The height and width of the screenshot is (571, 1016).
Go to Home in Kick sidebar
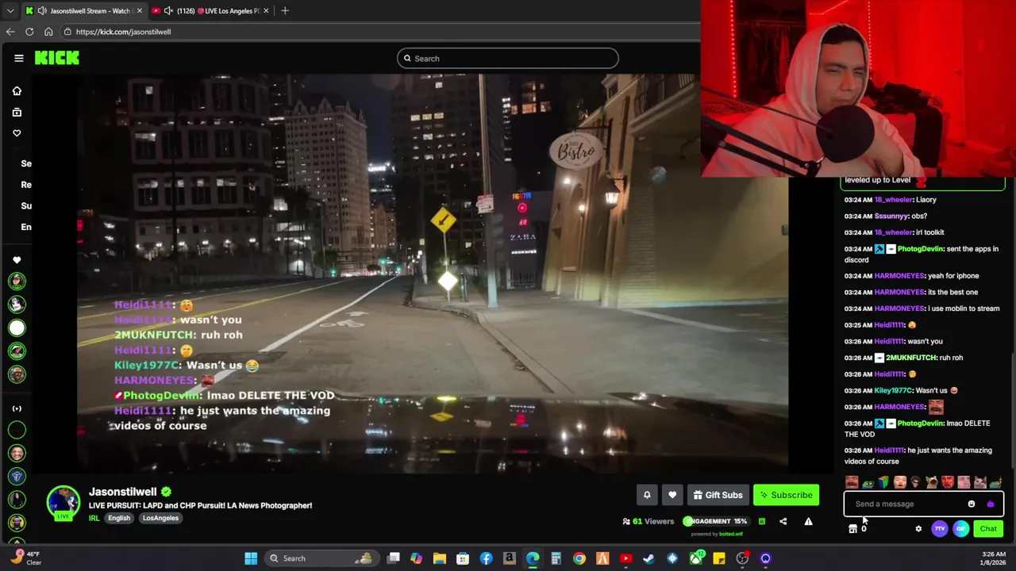click(17, 91)
